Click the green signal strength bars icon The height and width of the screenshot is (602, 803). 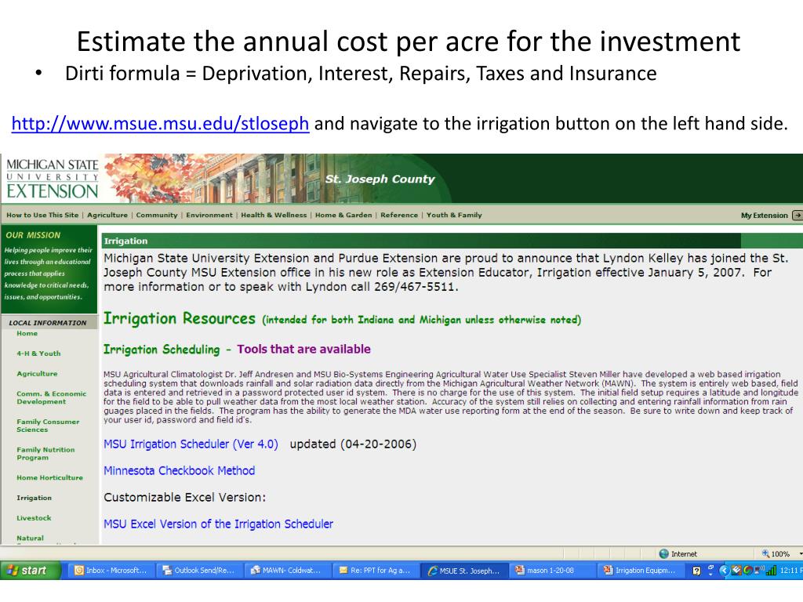pos(772,571)
